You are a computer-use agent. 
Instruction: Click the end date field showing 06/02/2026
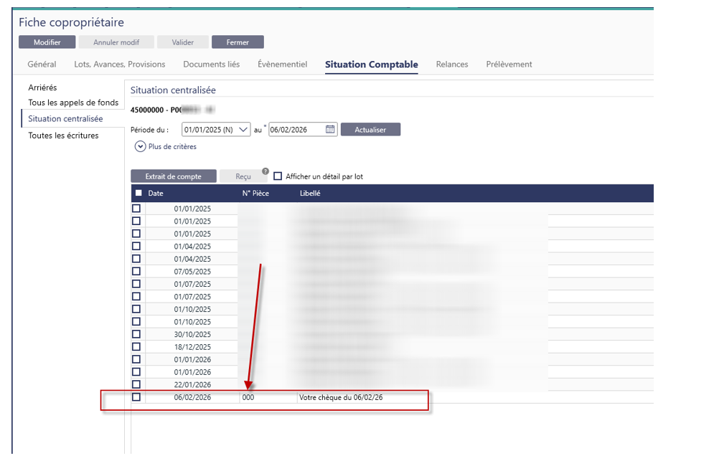tap(296, 130)
